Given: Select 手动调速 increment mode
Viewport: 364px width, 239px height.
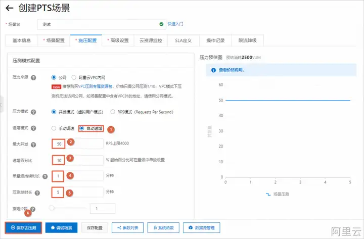Looking at the screenshot, I should [54, 128].
